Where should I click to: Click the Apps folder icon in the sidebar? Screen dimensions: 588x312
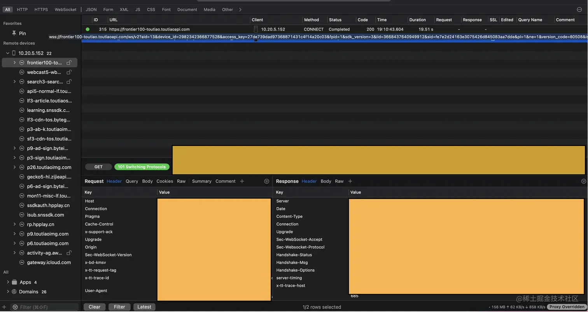point(14,282)
